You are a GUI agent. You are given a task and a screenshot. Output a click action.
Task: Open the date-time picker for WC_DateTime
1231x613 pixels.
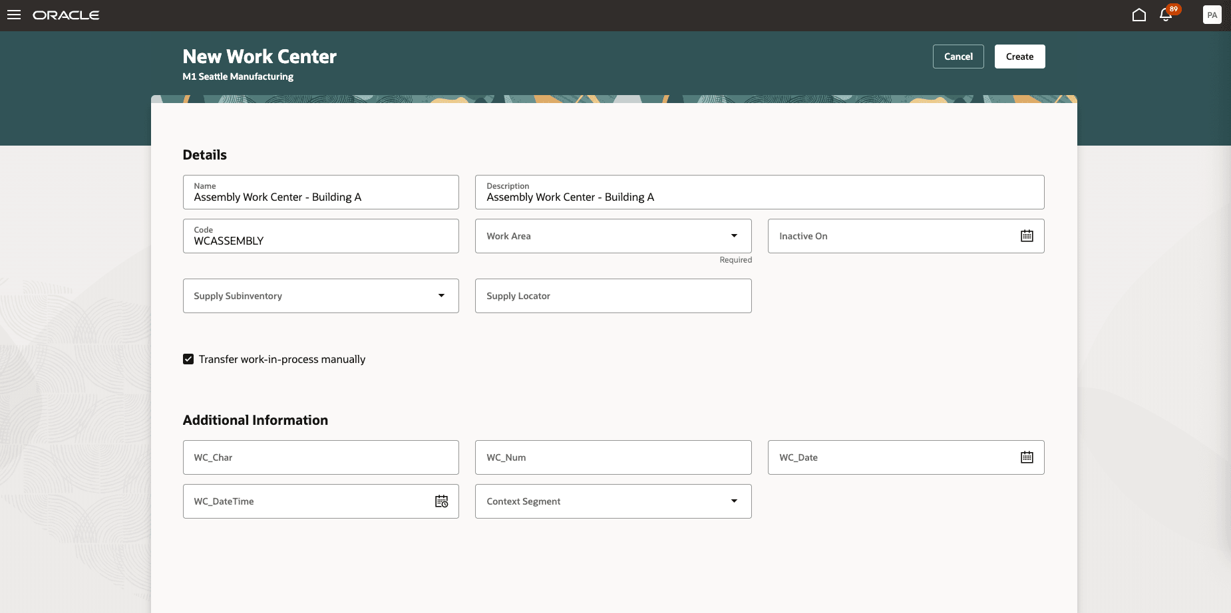coord(440,501)
